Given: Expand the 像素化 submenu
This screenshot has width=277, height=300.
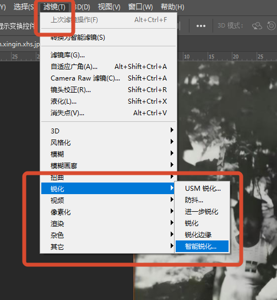Looking at the screenshot, I should 108,212.
